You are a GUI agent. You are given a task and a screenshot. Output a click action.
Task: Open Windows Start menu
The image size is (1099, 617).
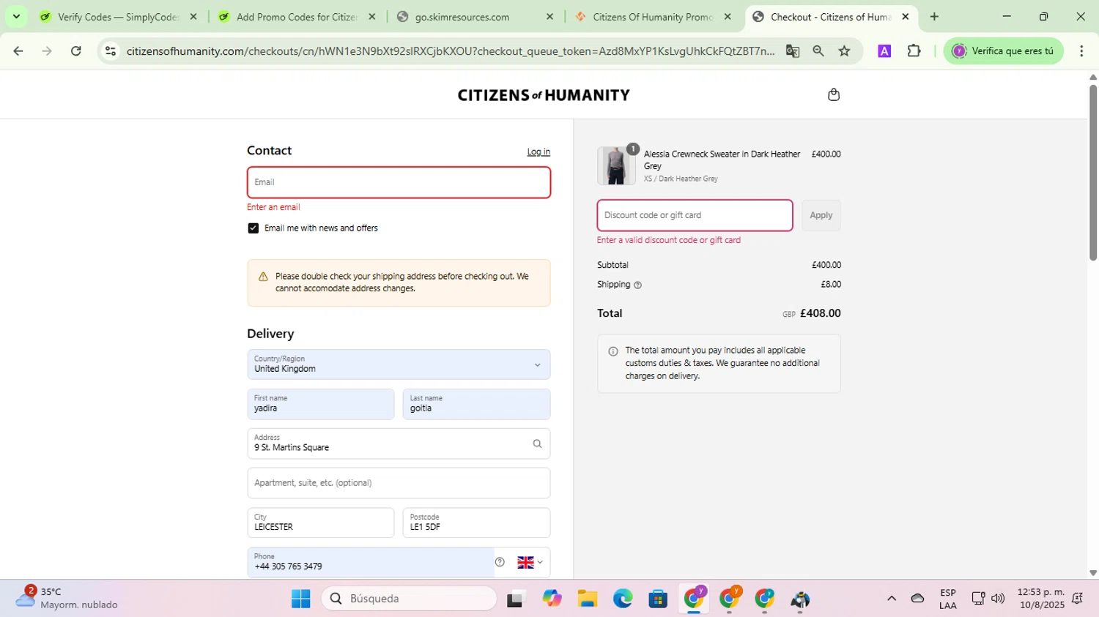[300, 599]
